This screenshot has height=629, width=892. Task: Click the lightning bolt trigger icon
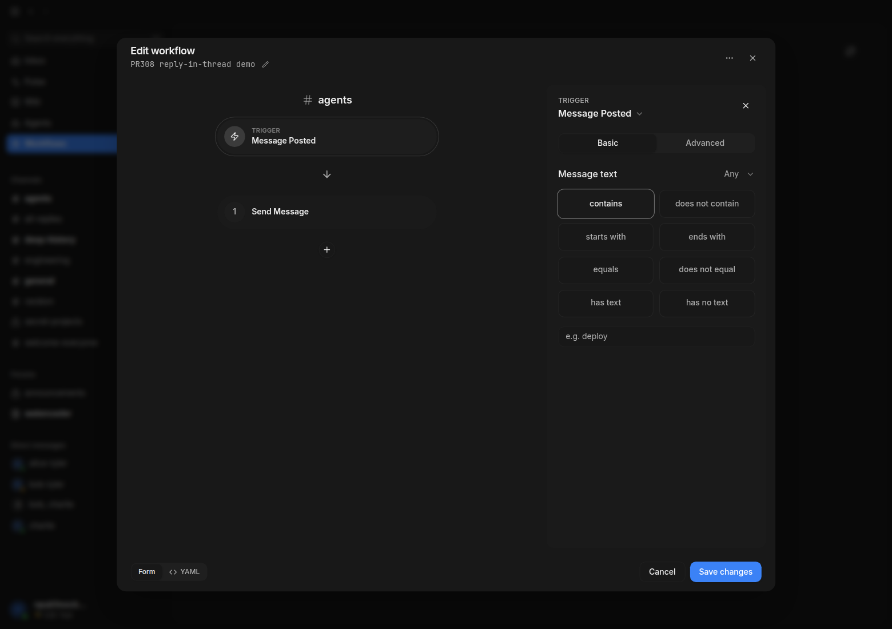tap(234, 137)
